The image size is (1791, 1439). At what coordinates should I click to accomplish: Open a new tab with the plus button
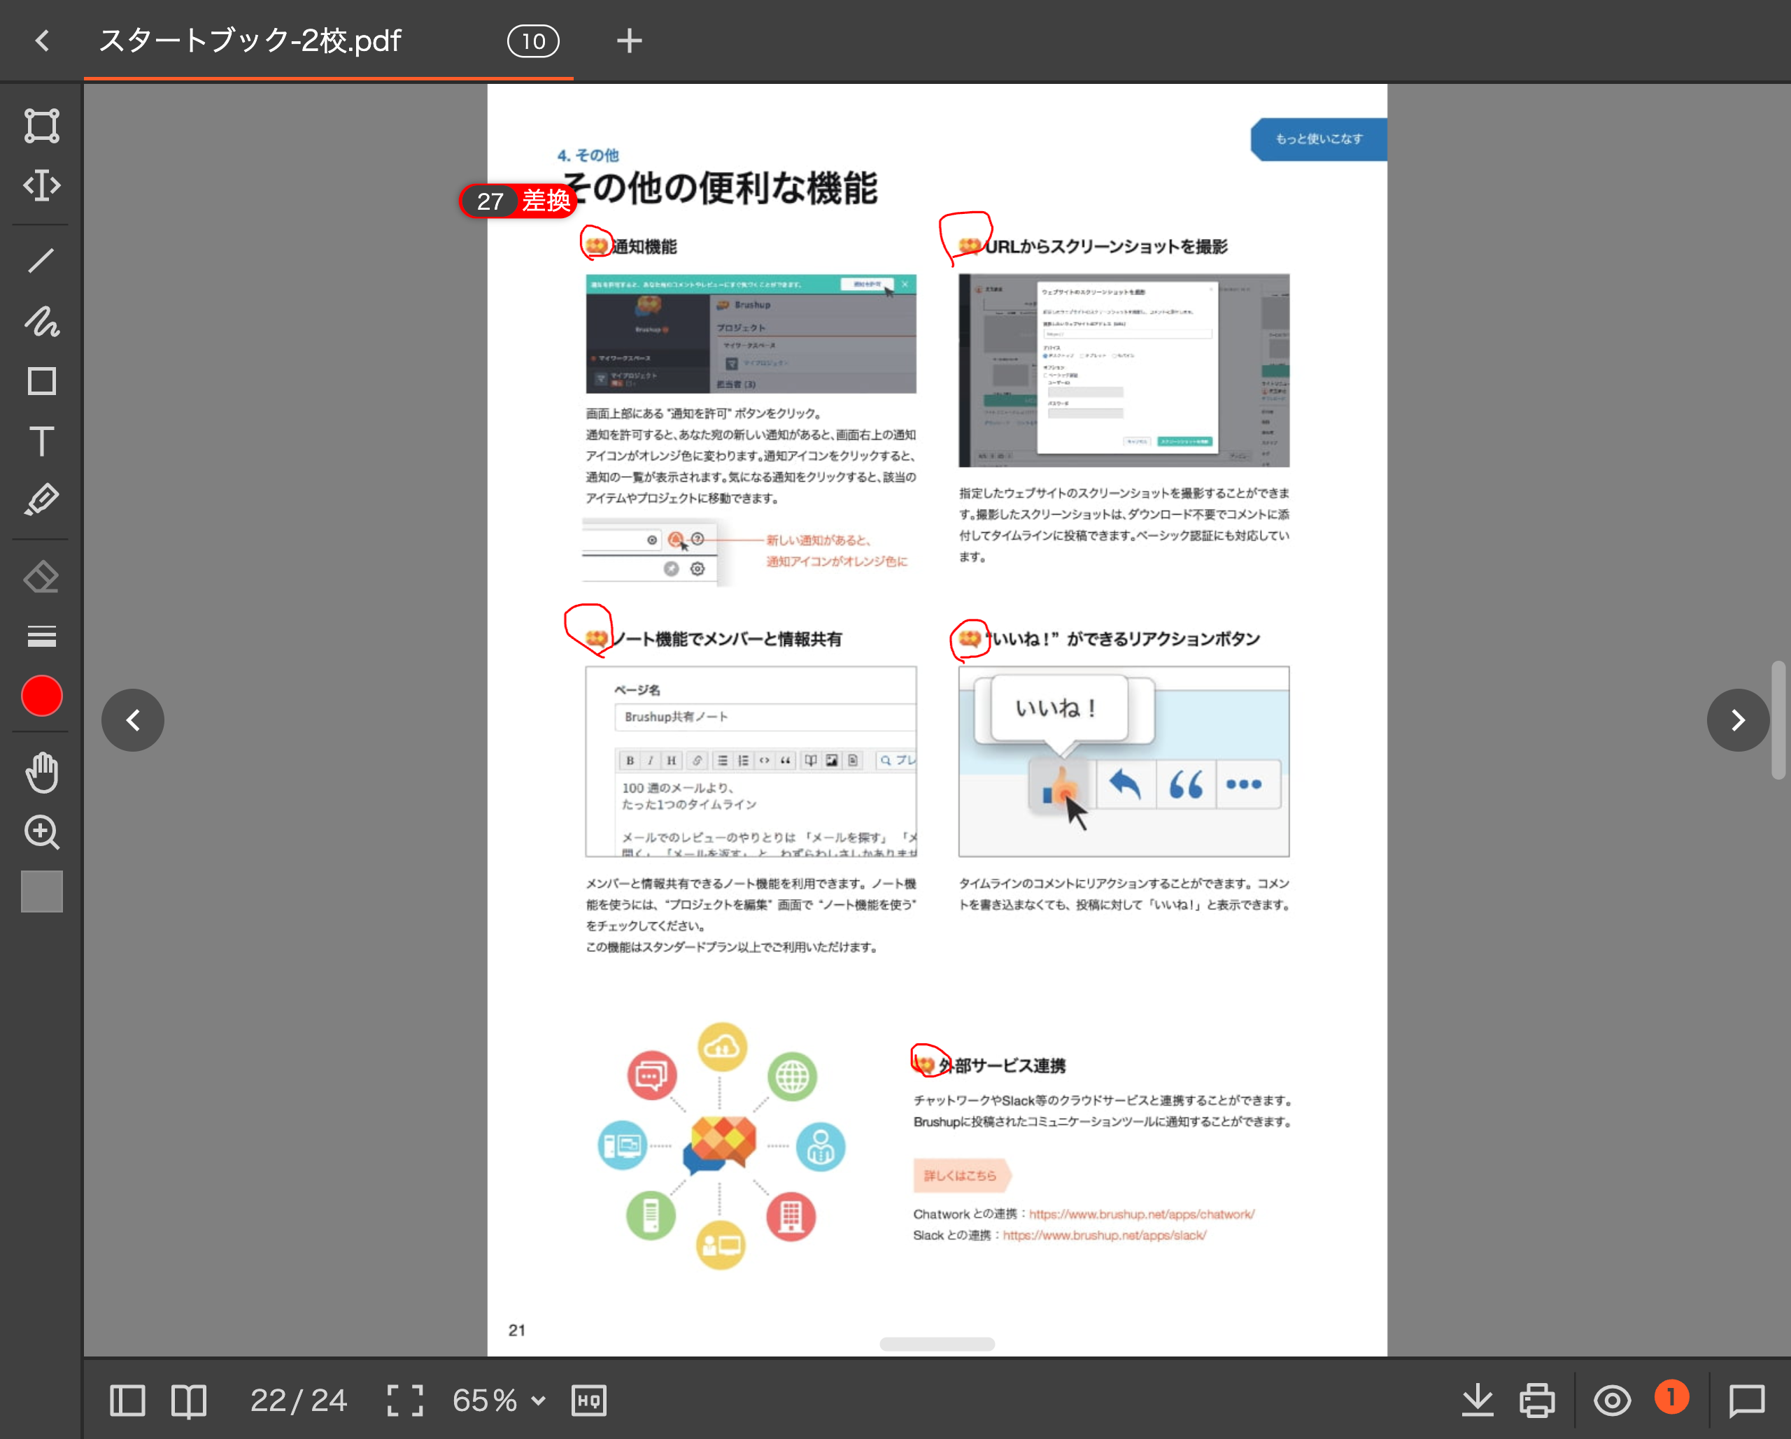629,40
